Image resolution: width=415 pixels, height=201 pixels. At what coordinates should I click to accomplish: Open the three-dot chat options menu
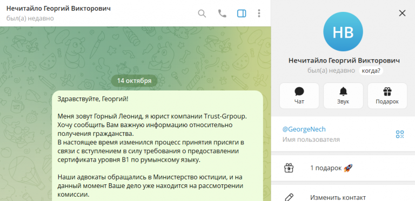pyautogui.click(x=259, y=13)
